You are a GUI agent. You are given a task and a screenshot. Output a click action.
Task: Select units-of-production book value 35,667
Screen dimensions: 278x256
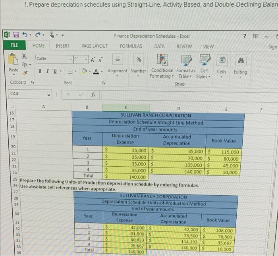pyautogui.click(x=217, y=243)
